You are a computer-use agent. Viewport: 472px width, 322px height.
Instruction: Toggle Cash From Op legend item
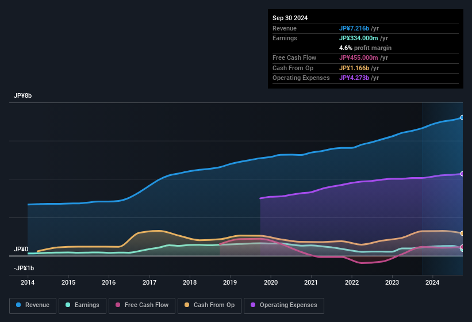[209, 305]
